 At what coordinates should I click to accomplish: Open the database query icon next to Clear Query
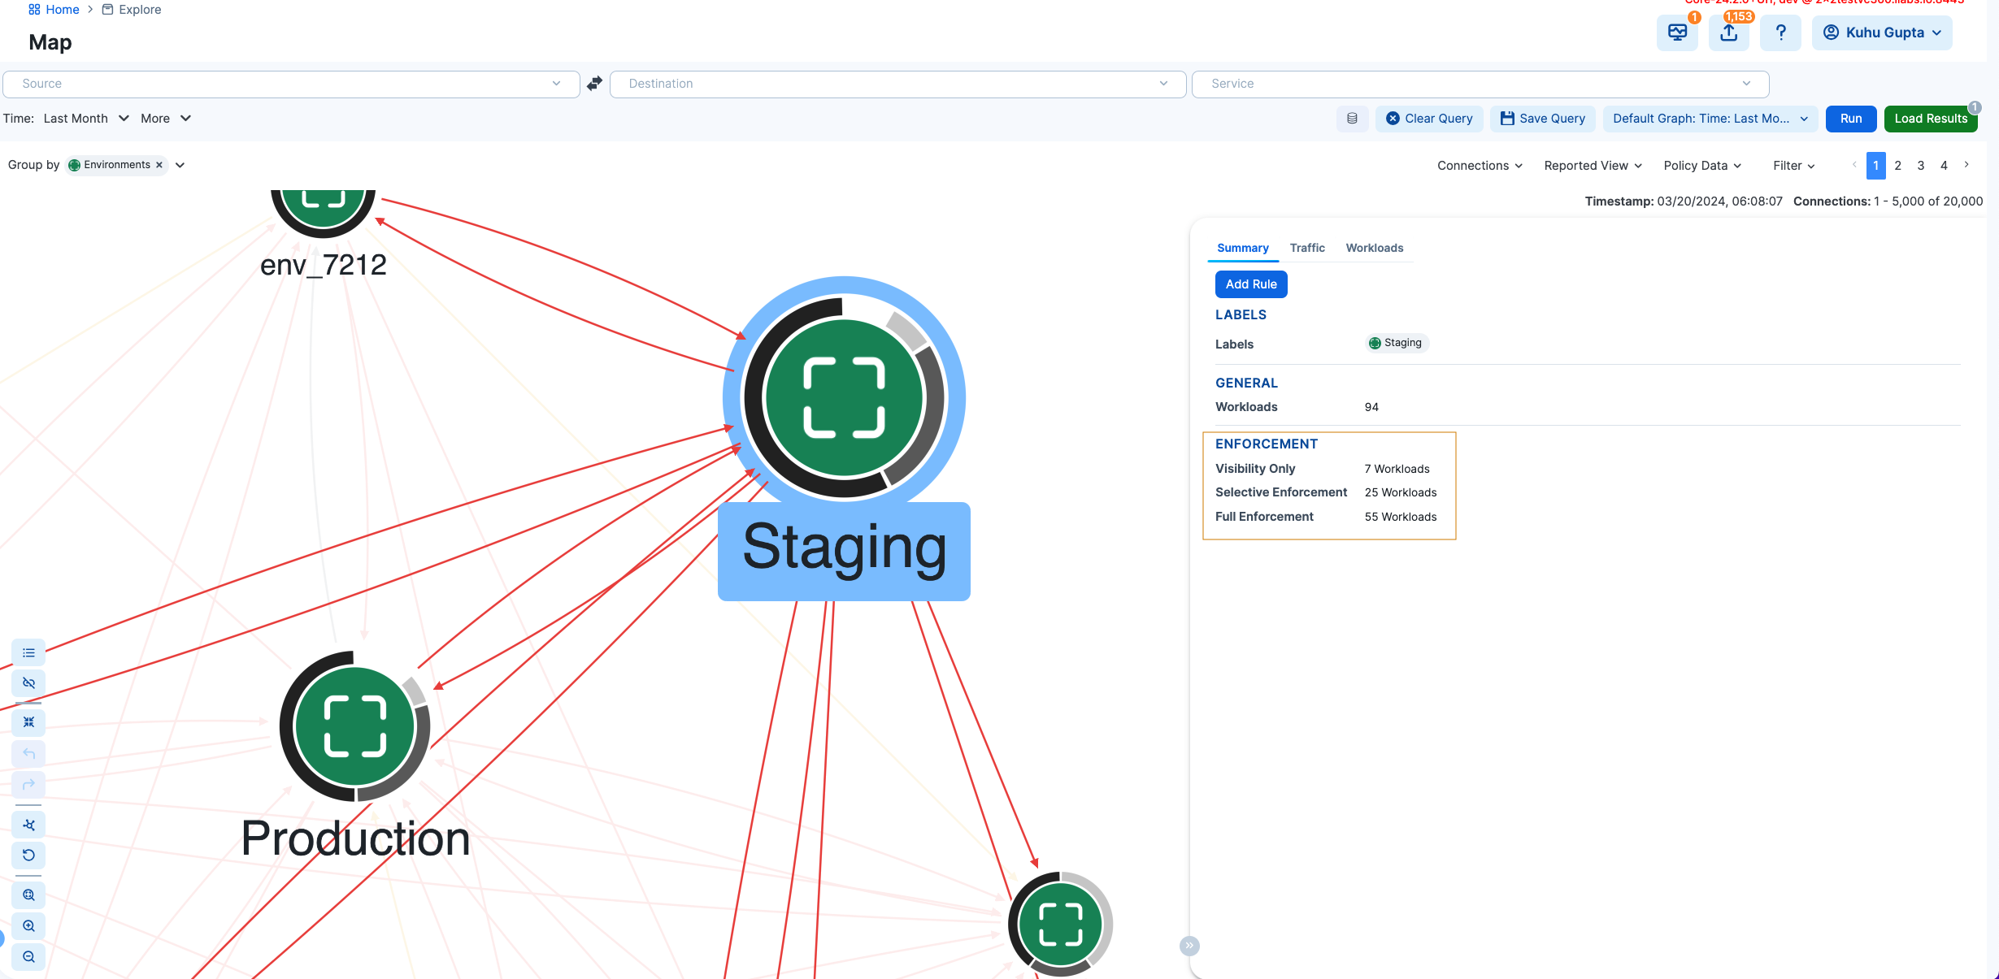[1352, 119]
